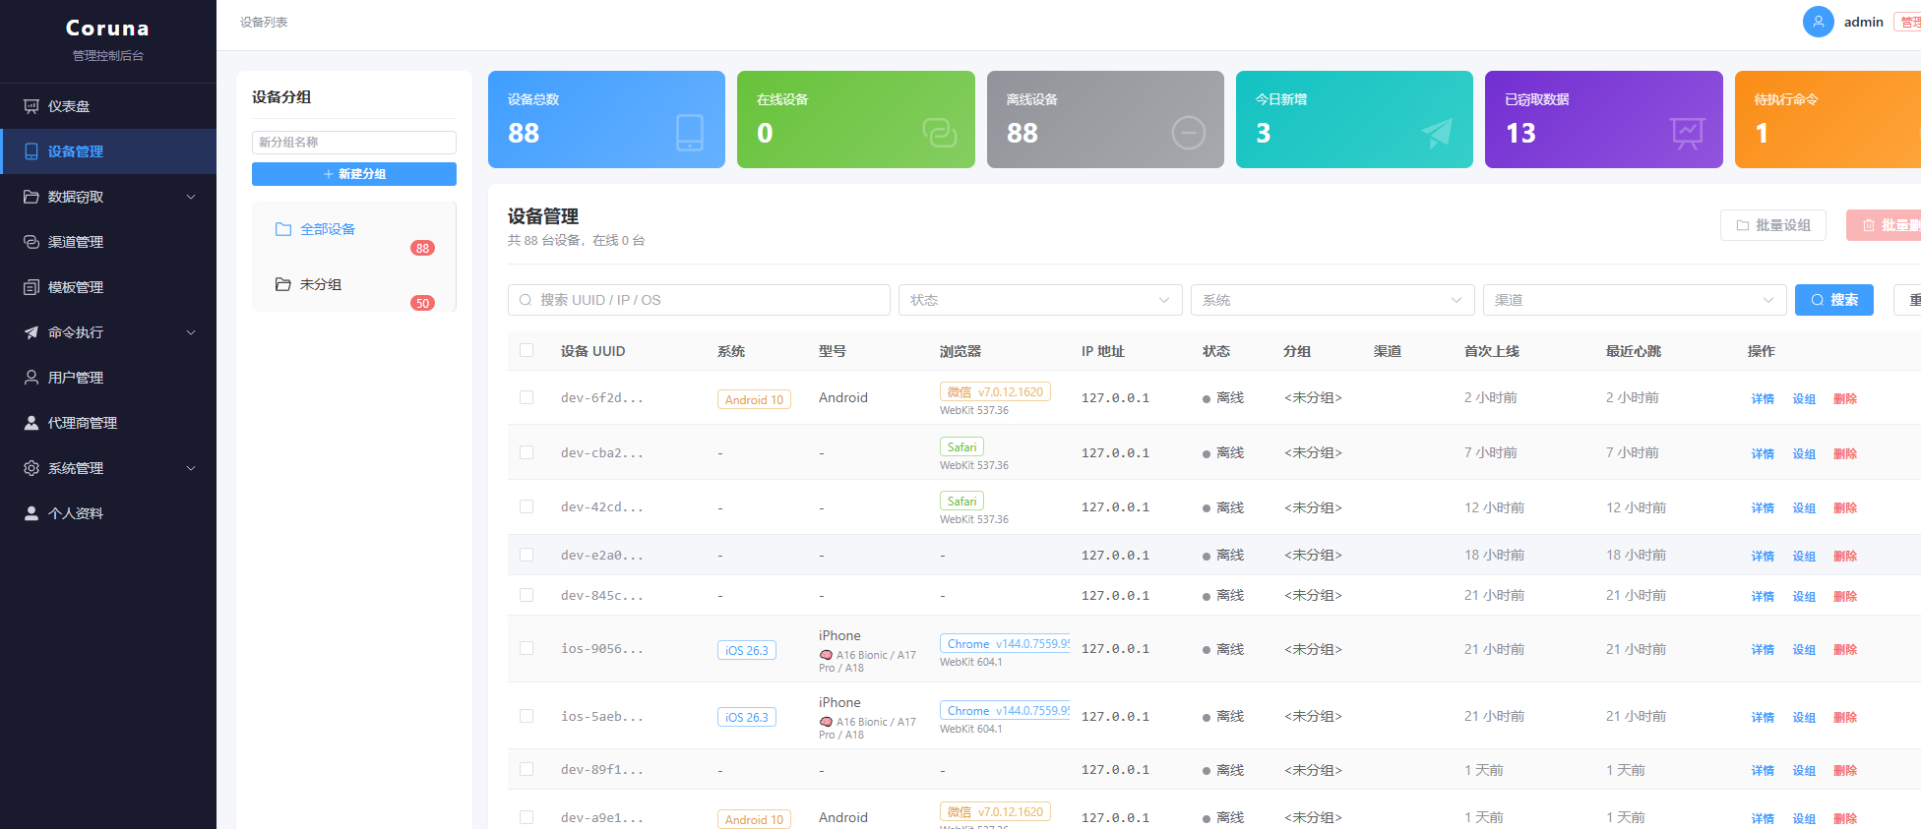Click the 模板管理 sidebar icon
The height and width of the screenshot is (829, 1921).
coord(31,287)
